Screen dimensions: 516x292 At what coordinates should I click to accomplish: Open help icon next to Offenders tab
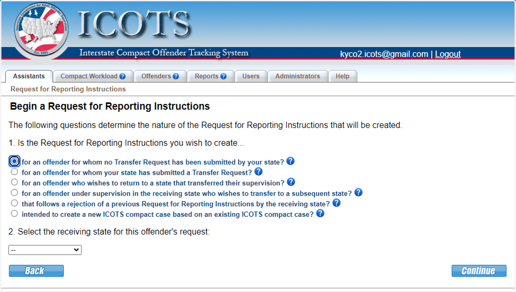click(x=176, y=76)
